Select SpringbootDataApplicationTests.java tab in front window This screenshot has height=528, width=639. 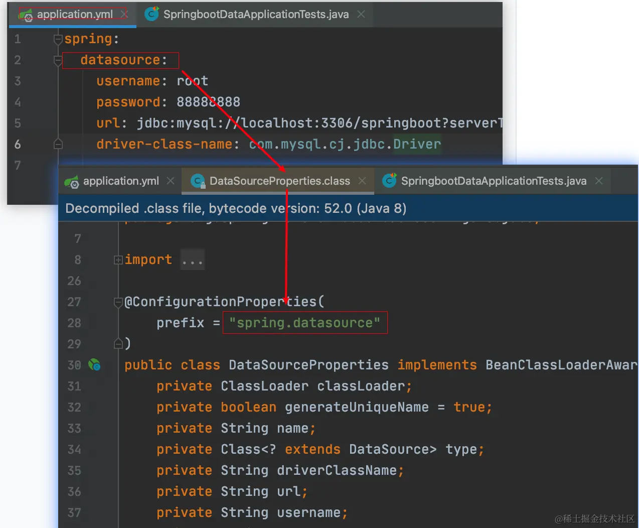click(x=494, y=181)
